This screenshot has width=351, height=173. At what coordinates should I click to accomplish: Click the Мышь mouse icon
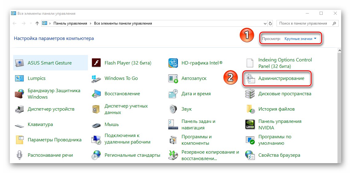[96, 125]
